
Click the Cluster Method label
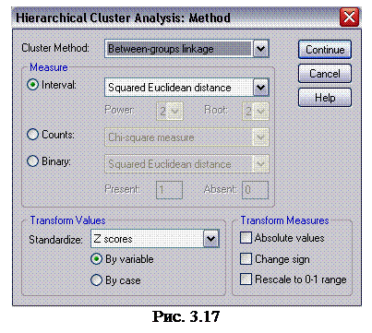pos(55,48)
